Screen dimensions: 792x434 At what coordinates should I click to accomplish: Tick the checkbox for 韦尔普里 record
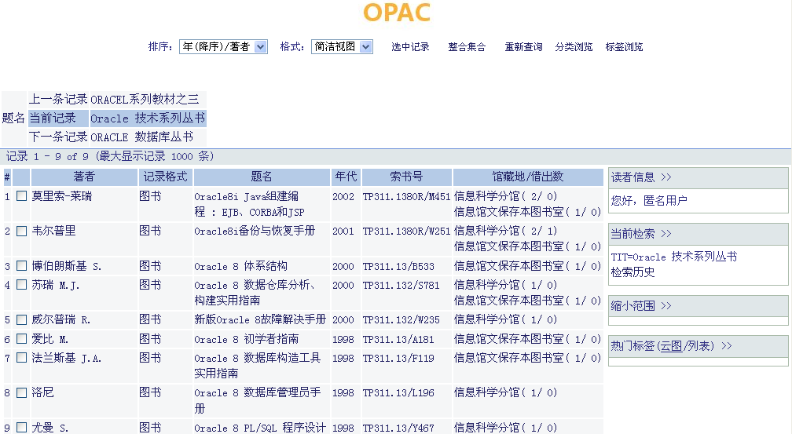pos(22,232)
